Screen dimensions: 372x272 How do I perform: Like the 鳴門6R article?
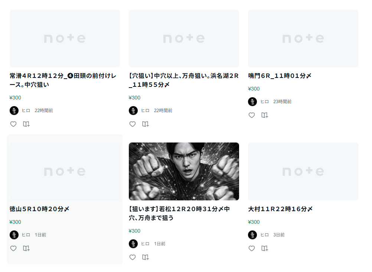(x=252, y=115)
